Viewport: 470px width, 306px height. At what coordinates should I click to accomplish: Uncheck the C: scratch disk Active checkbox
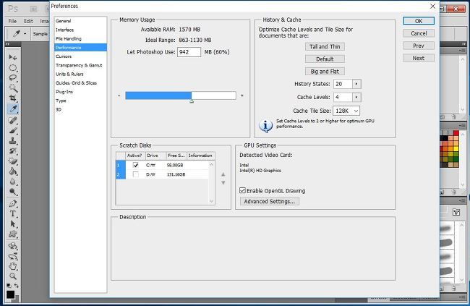pyautogui.click(x=135, y=165)
